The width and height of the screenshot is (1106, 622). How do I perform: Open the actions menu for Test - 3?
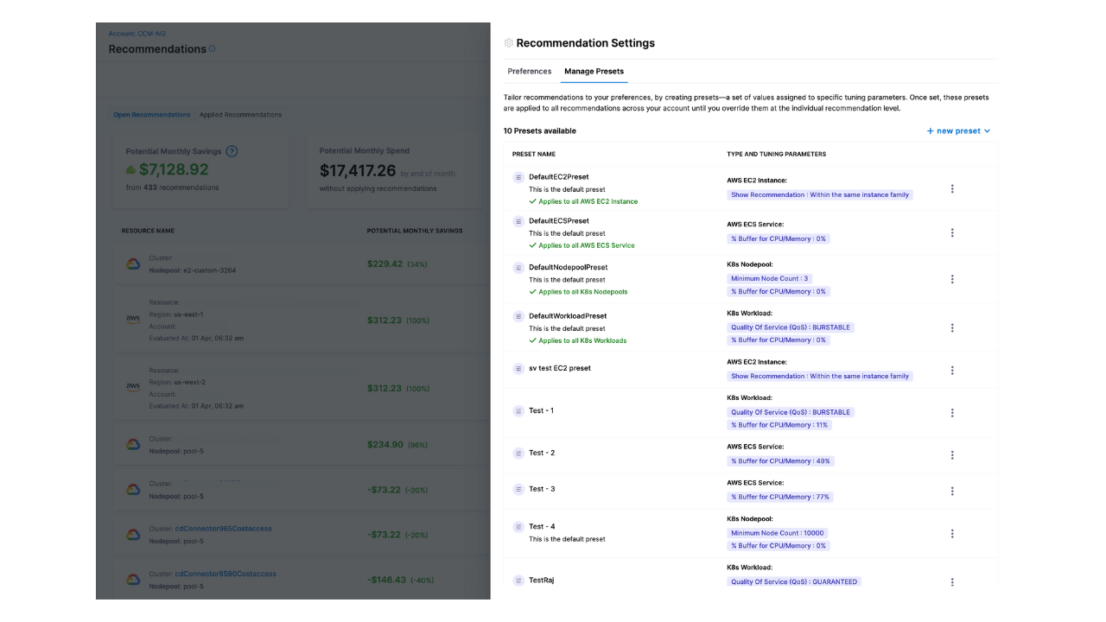(952, 491)
